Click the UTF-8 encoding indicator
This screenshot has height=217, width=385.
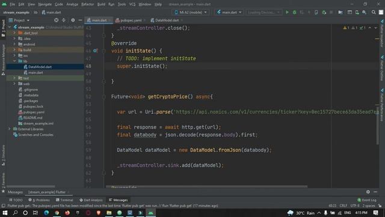355,206
